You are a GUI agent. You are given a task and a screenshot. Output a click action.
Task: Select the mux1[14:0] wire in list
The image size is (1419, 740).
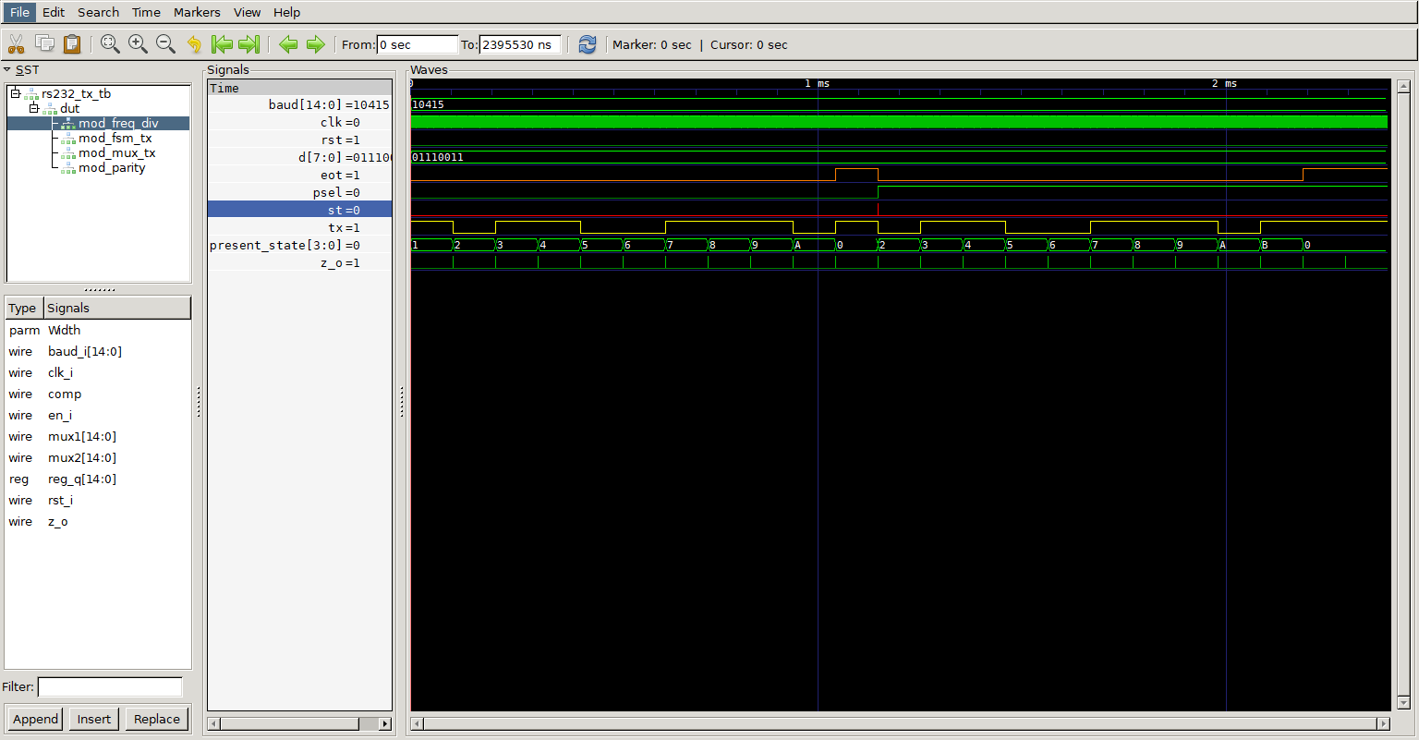[97, 436]
